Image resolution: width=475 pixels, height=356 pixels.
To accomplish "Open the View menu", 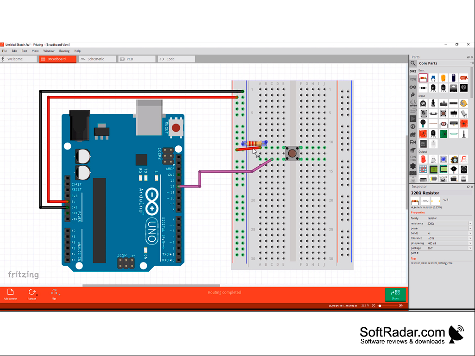I will tap(35, 51).
